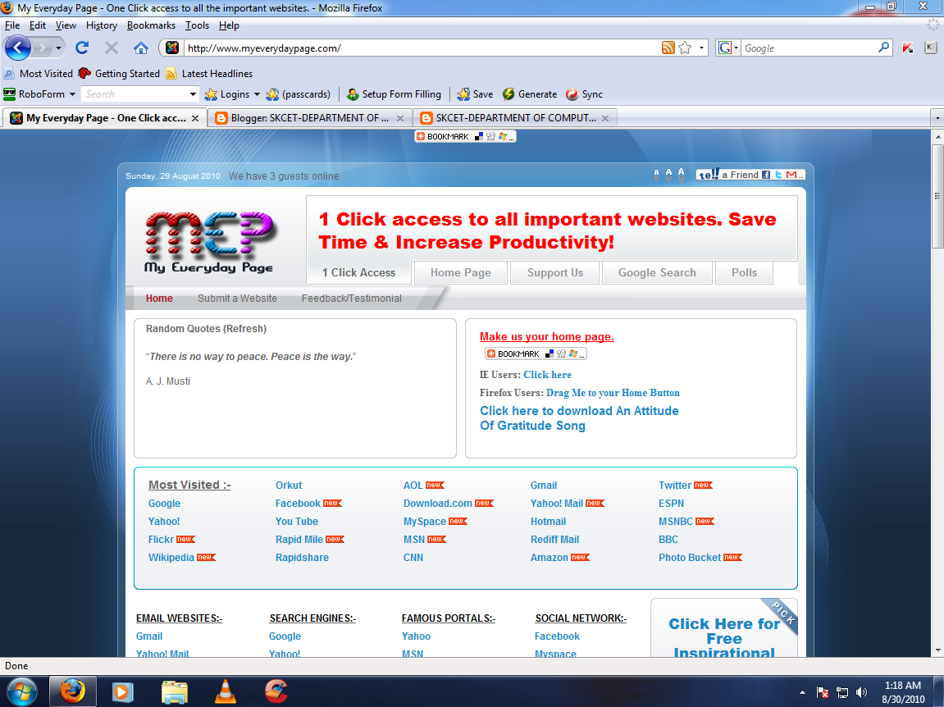This screenshot has height=707, width=944.
Task: Show hidden tray icons arrow
Action: [x=802, y=692]
